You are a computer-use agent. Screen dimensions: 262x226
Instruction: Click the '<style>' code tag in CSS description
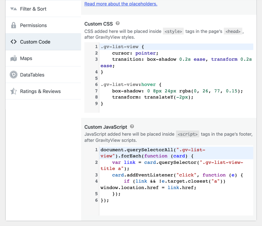point(173,31)
